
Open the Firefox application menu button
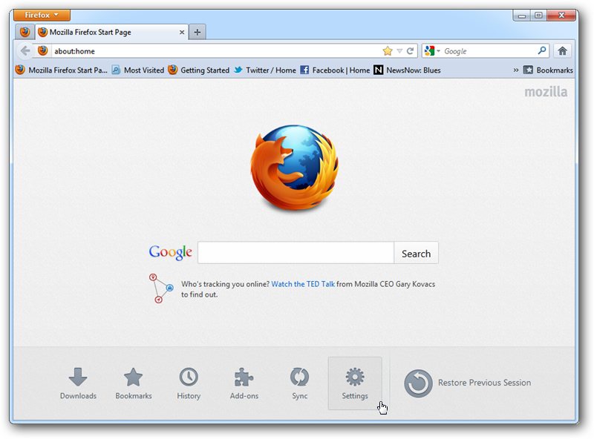42,15
